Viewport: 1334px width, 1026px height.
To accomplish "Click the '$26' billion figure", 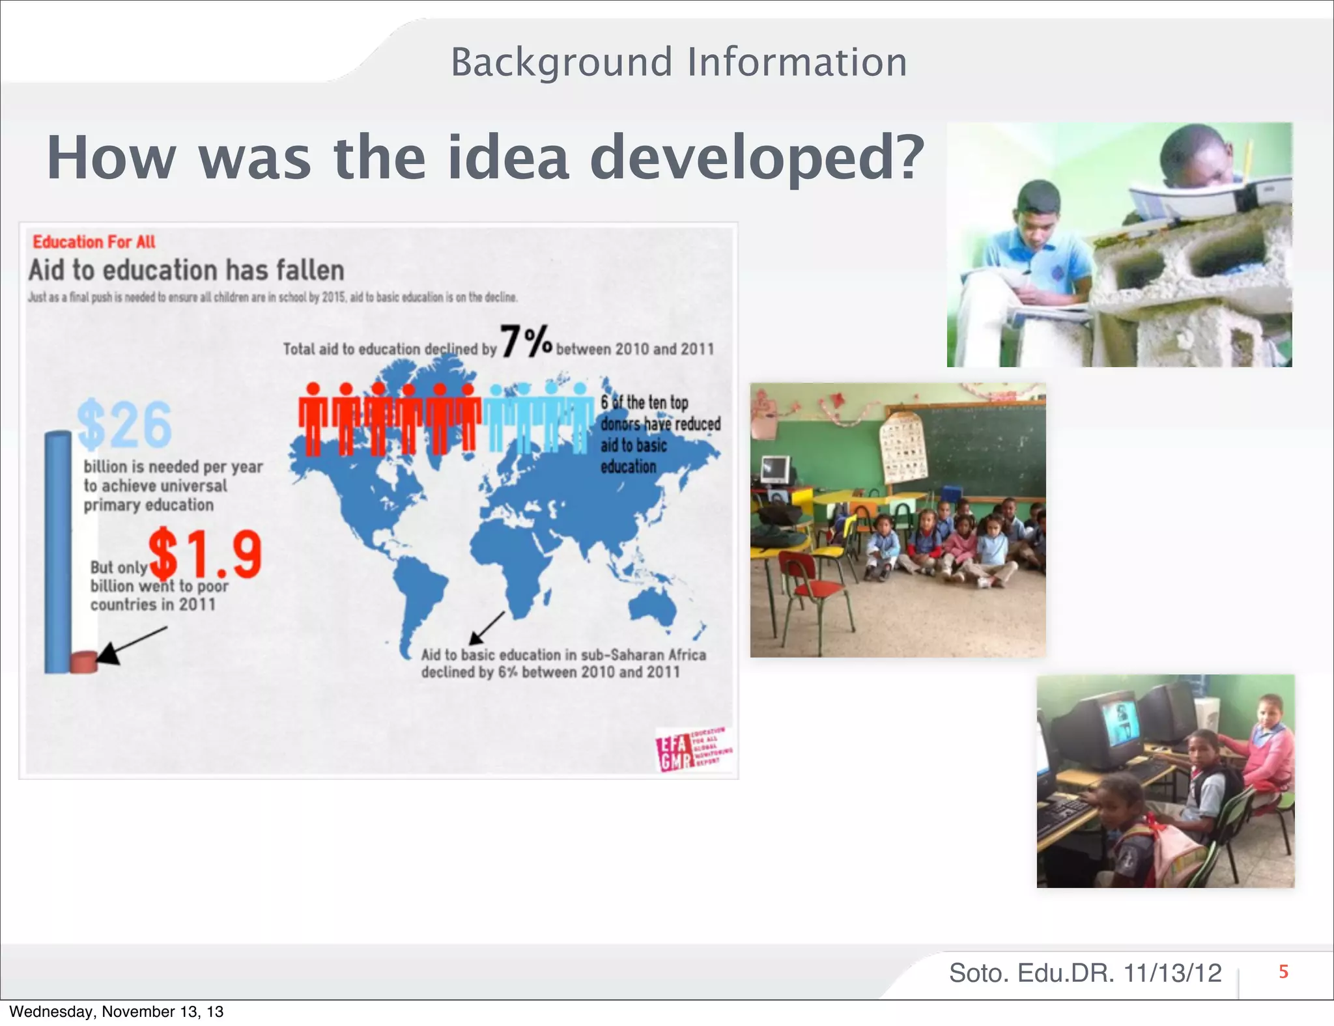I will click(124, 425).
